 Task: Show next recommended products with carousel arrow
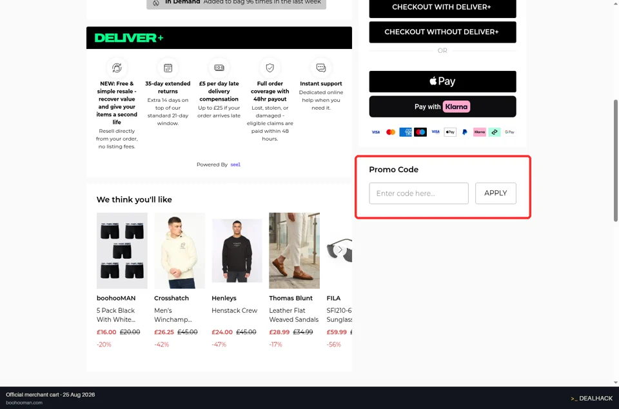tap(340, 250)
